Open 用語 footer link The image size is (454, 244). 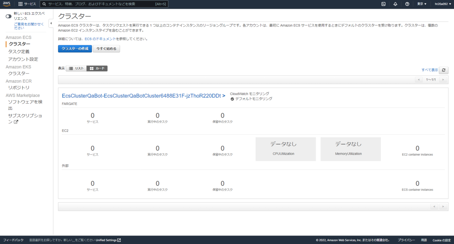pyautogui.click(x=424, y=240)
